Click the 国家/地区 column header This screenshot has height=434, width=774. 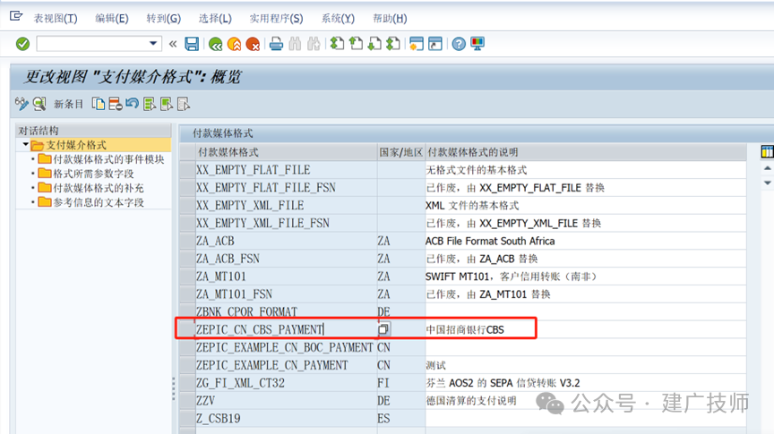(400, 152)
